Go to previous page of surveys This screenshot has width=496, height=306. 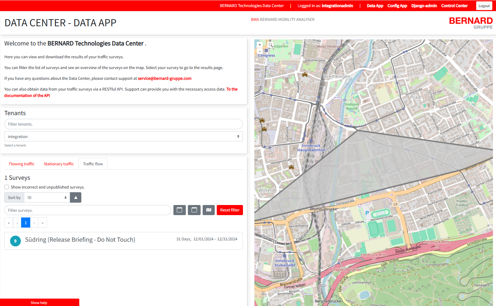17,223
